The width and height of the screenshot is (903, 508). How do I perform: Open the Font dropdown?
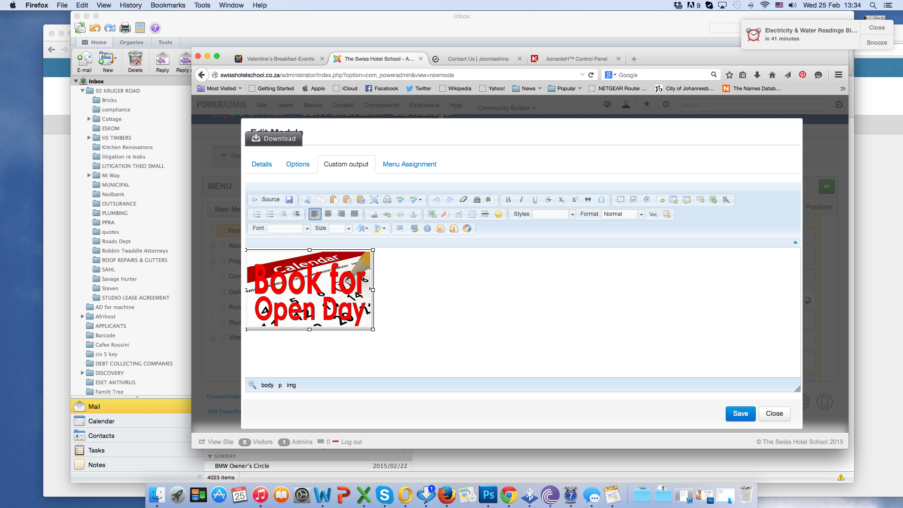coord(288,229)
